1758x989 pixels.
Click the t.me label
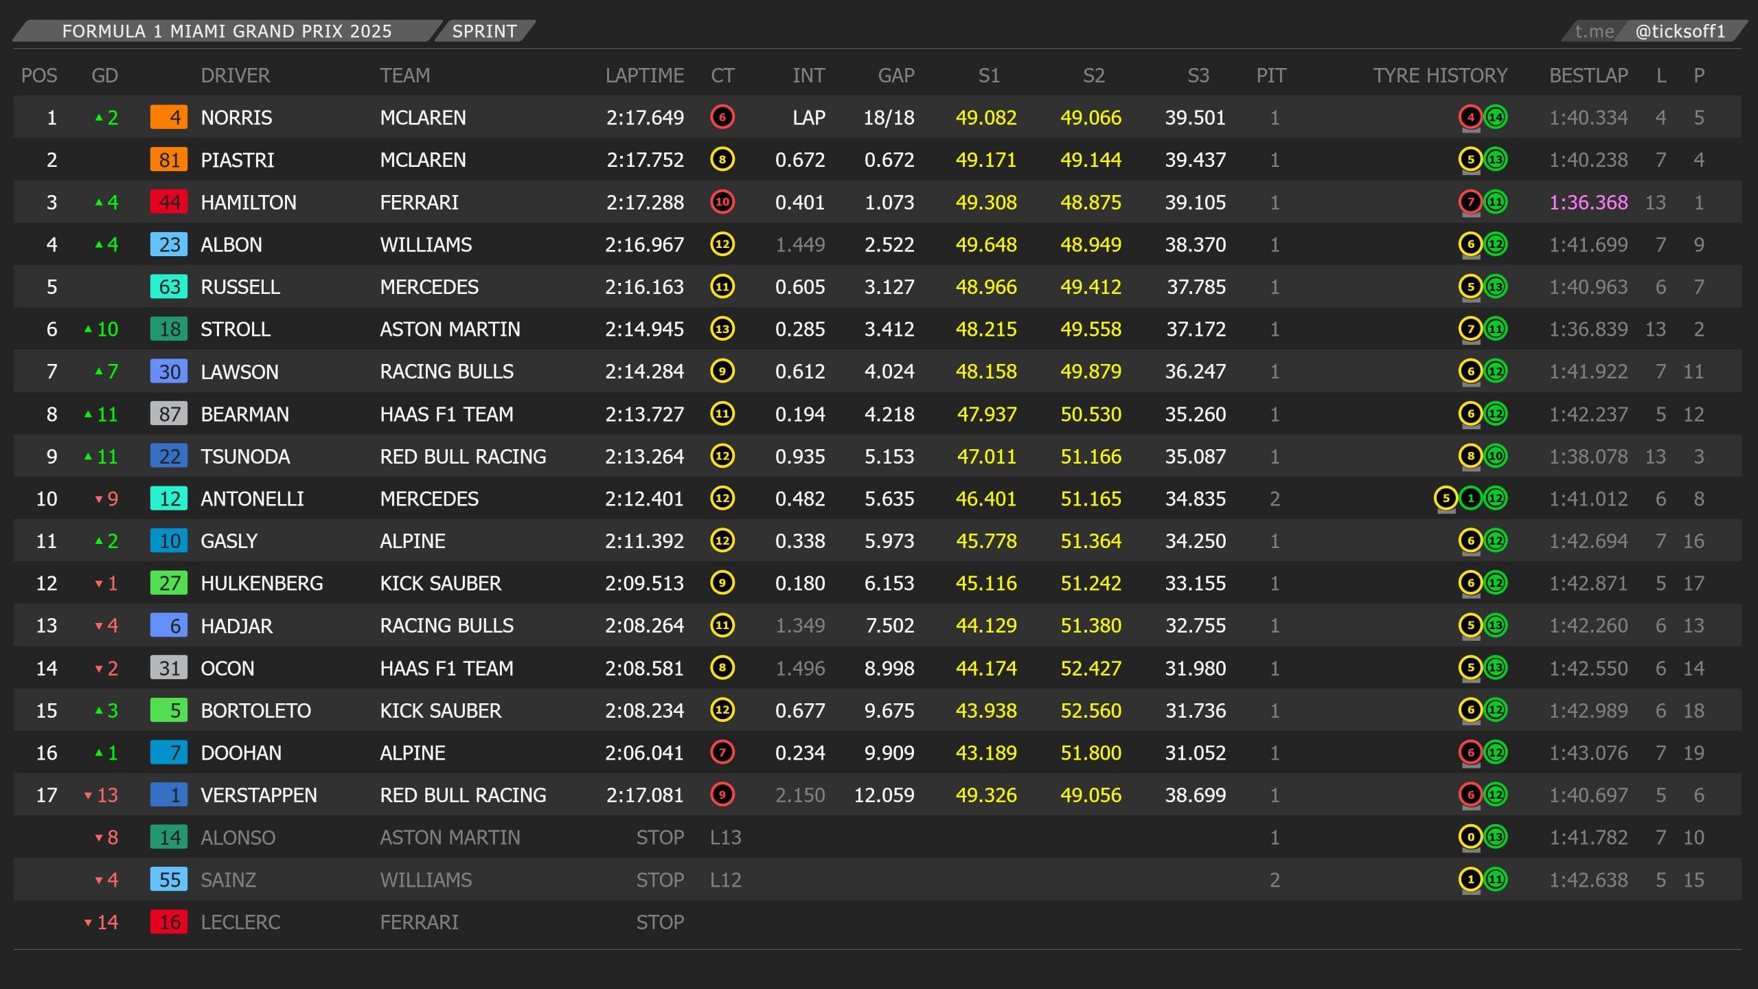[1594, 31]
